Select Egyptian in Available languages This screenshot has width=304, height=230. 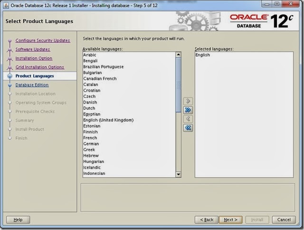[129, 114]
